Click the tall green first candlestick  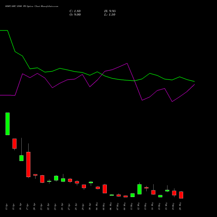point(7,124)
